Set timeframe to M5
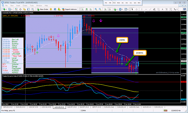Screen dimensions: 188x113 (x=110, y=3)
